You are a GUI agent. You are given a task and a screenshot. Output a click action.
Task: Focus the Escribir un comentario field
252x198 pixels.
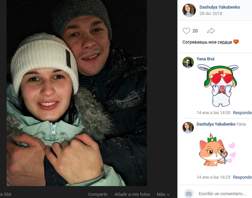(222, 194)
